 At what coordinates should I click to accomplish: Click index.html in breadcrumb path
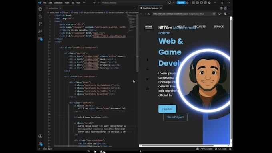[x=53, y=12]
